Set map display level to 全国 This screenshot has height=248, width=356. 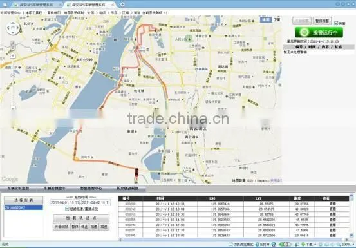pos(91,13)
